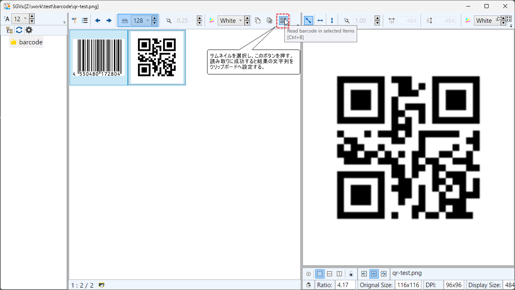Click the SGVs app icon in title bar
This screenshot has width=515, height=290.
point(7,6)
